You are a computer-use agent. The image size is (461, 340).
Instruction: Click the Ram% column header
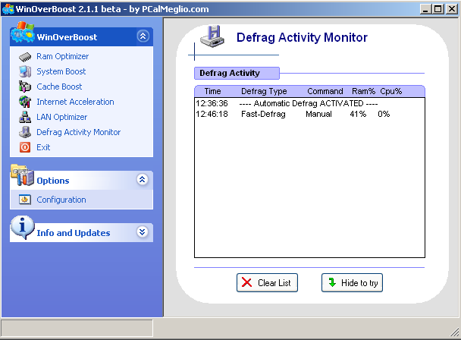click(363, 91)
